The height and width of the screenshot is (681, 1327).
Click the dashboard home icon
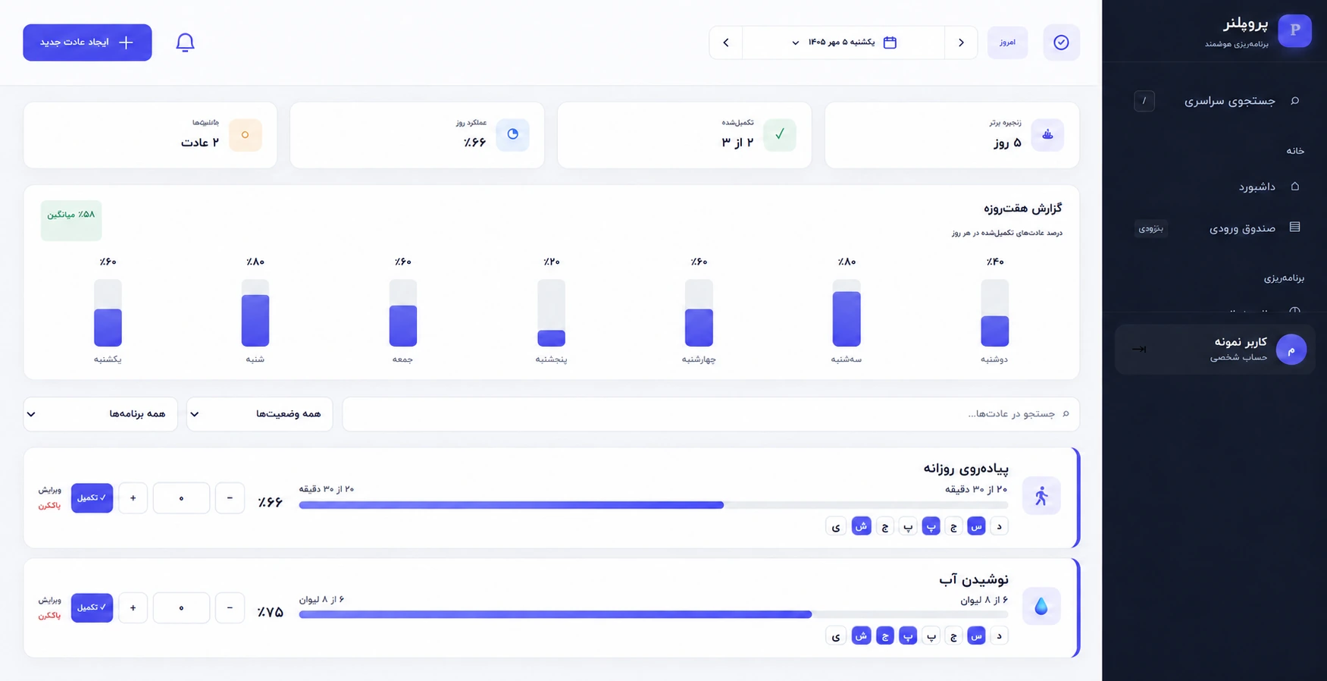coord(1295,186)
